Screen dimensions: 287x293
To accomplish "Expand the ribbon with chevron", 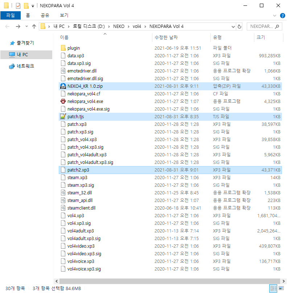I will (x=275, y=16).
